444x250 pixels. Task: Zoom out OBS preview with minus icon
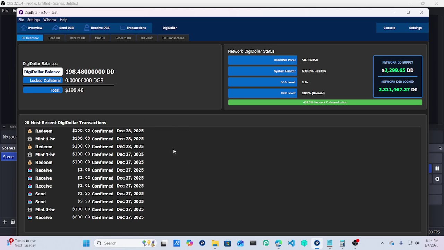[x=4, y=127]
